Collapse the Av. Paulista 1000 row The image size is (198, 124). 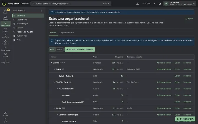click(x=57, y=89)
